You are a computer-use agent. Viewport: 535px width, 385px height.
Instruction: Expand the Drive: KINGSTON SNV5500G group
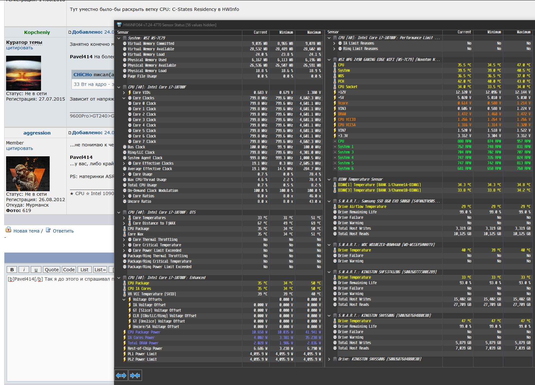coord(329,359)
